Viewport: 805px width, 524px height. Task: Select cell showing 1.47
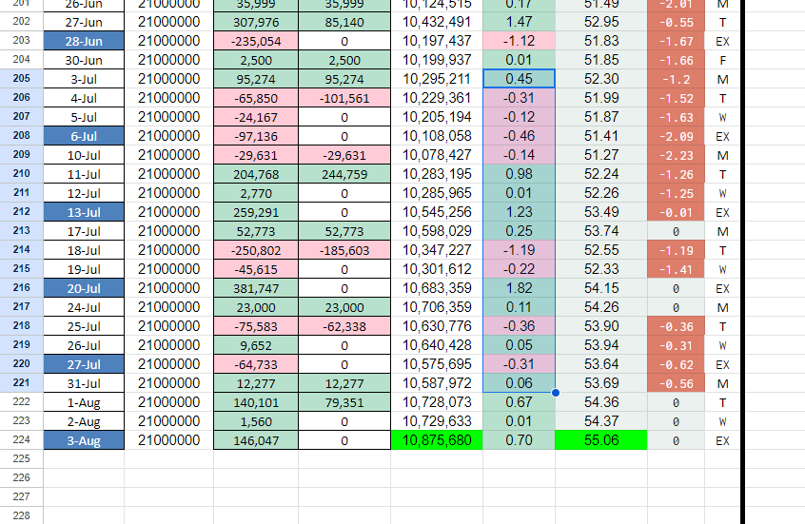click(519, 22)
